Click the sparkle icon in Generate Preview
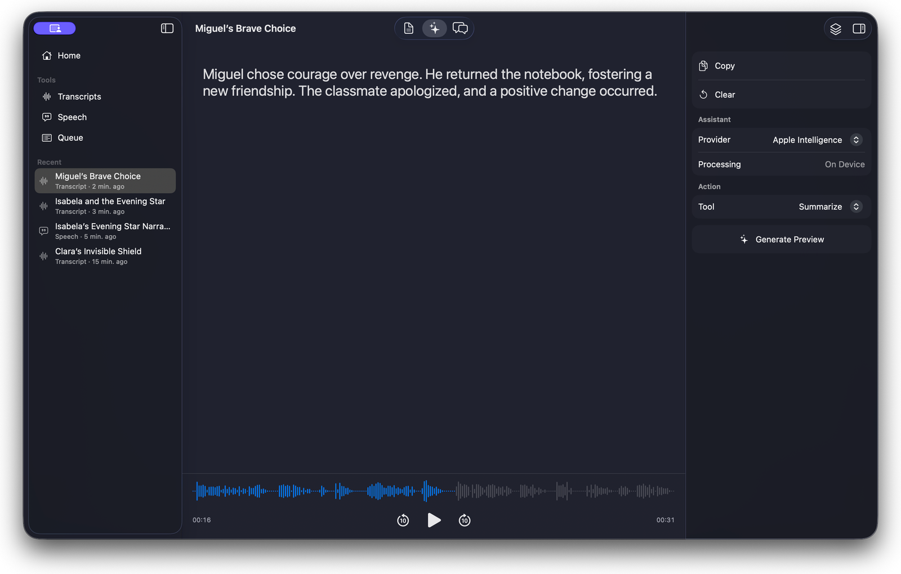901x574 pixels. point(744,239)
